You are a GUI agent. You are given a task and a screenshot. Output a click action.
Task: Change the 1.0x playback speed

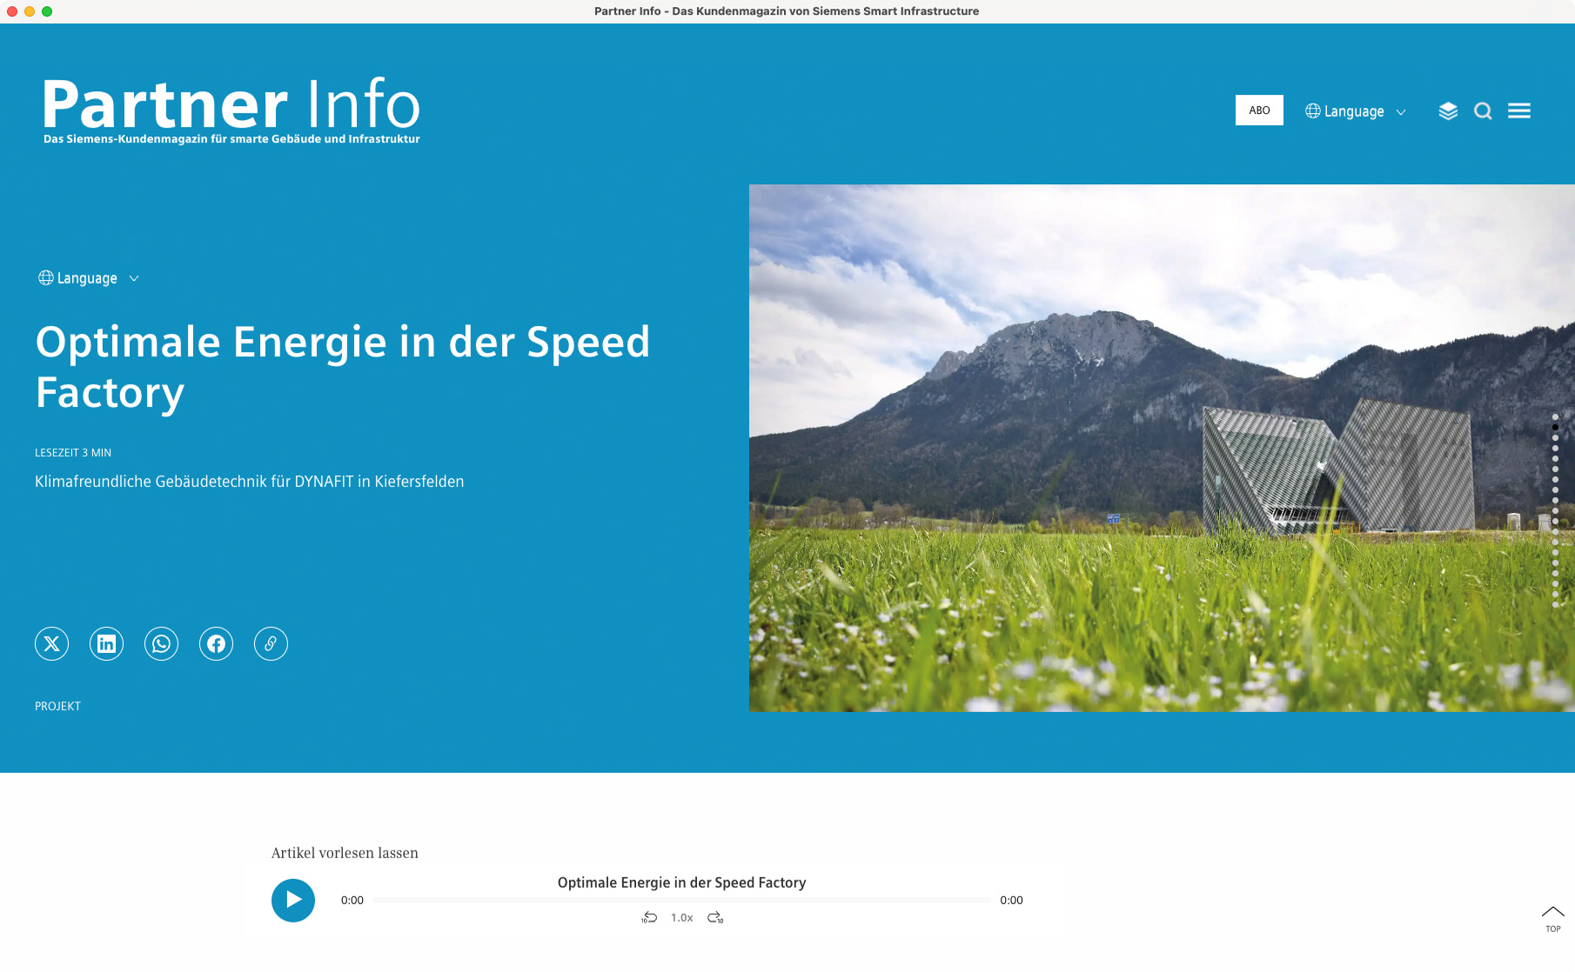pyautogui.click(x=682, y=918)
